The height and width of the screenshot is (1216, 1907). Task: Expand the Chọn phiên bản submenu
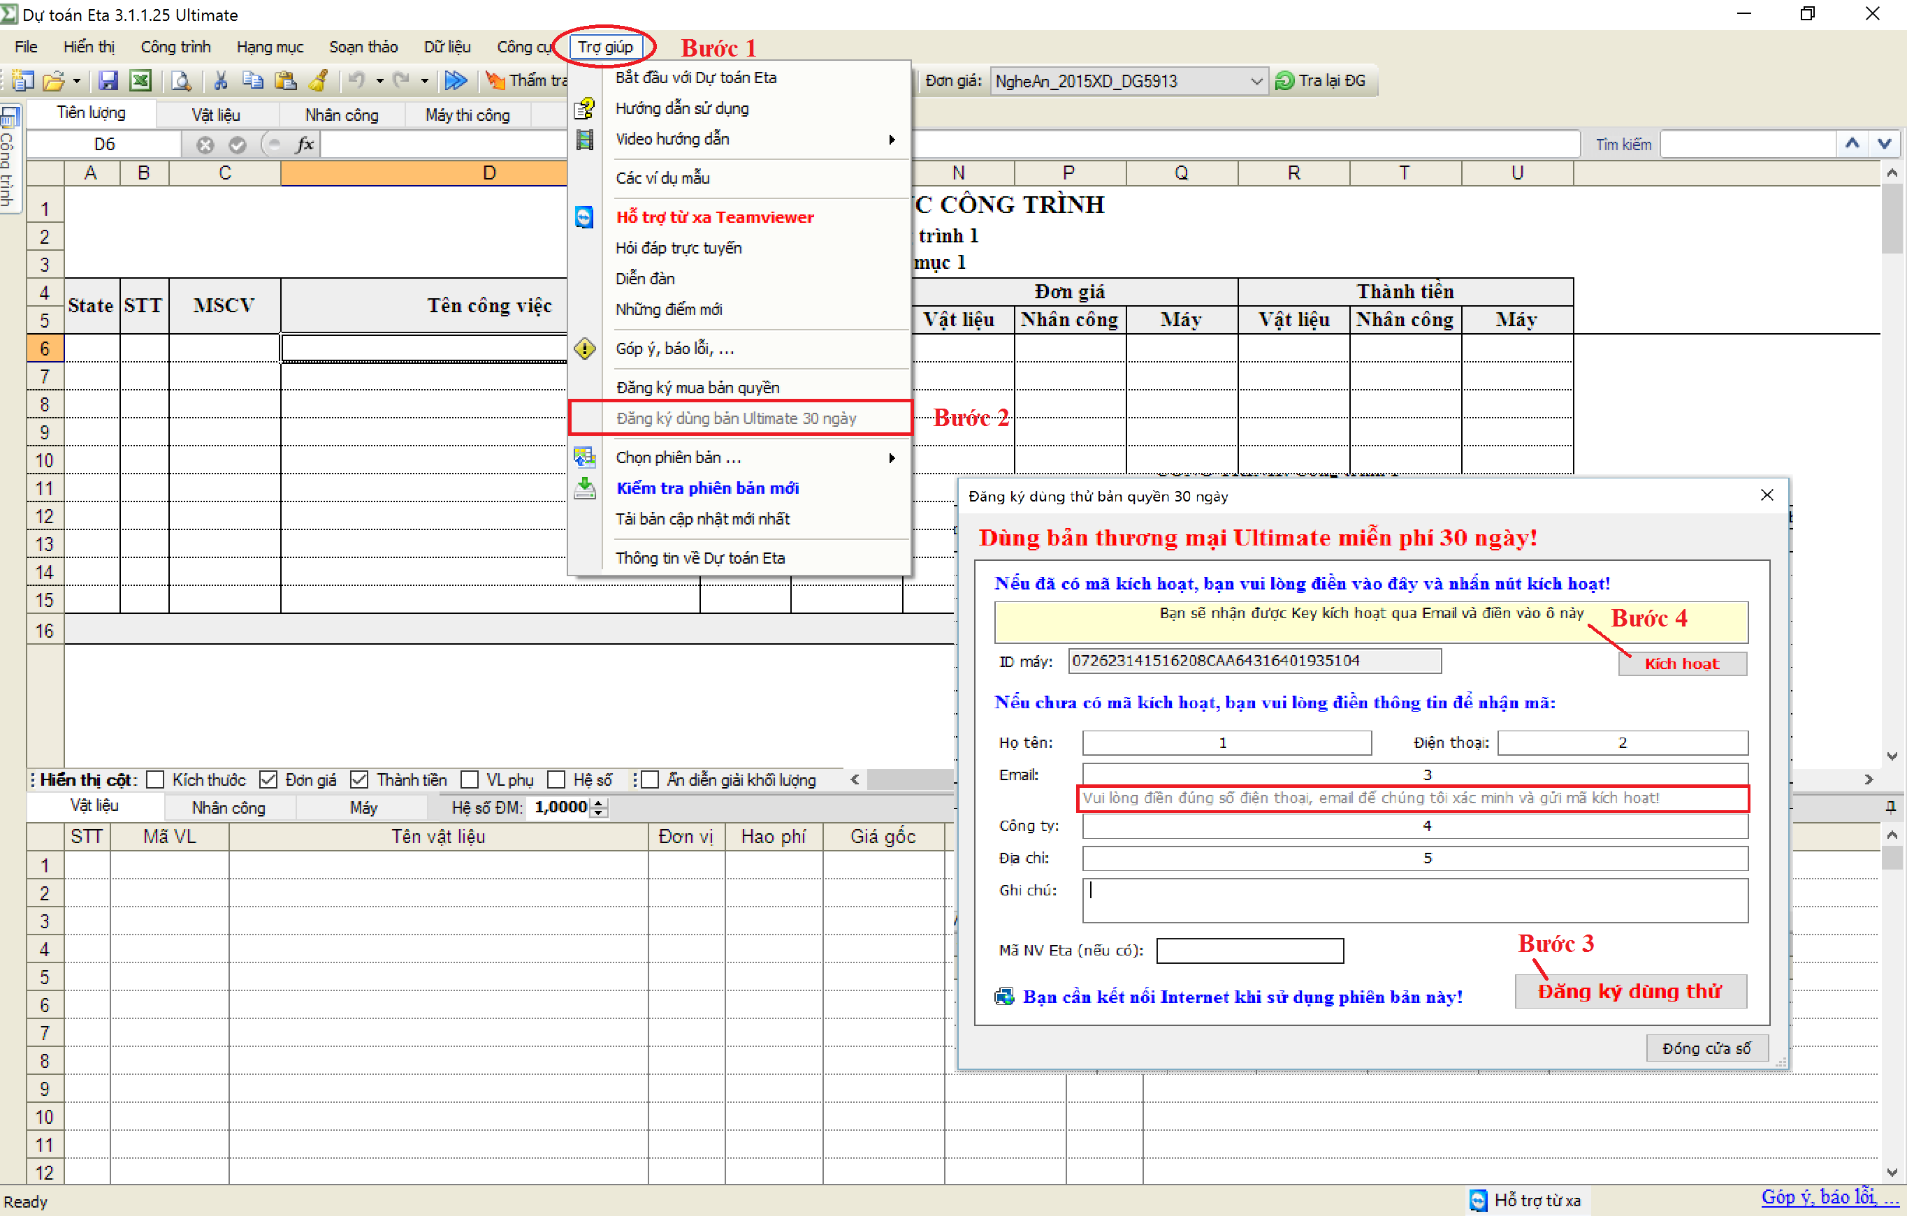pyautogui.click(x=892, y=457)
